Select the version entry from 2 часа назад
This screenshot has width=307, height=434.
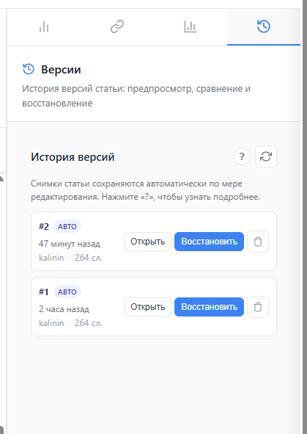click(154, 306)
